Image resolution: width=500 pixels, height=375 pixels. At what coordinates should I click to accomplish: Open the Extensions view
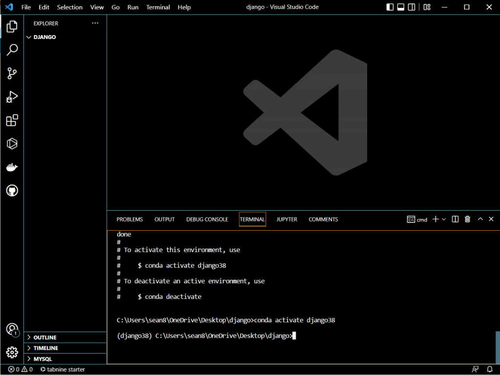[x=12, y=120]
